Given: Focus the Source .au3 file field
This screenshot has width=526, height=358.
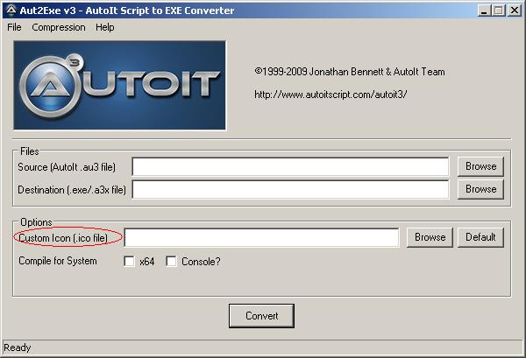Looking at the screenshot, I should 290,166.
